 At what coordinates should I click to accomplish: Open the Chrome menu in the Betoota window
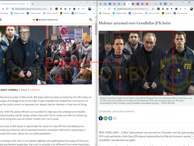[94, 9]
